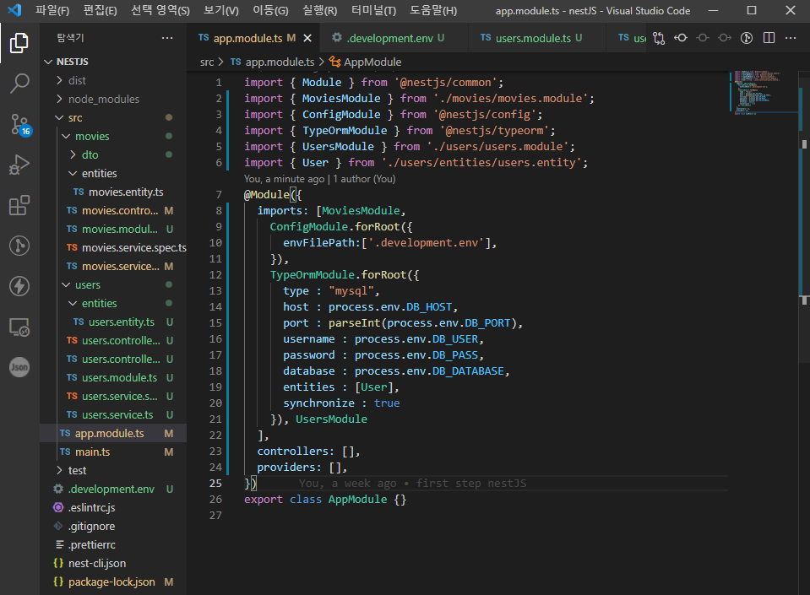Open .prettierrc file
This screenshot has width=810, height=595.
coord(113,545)
